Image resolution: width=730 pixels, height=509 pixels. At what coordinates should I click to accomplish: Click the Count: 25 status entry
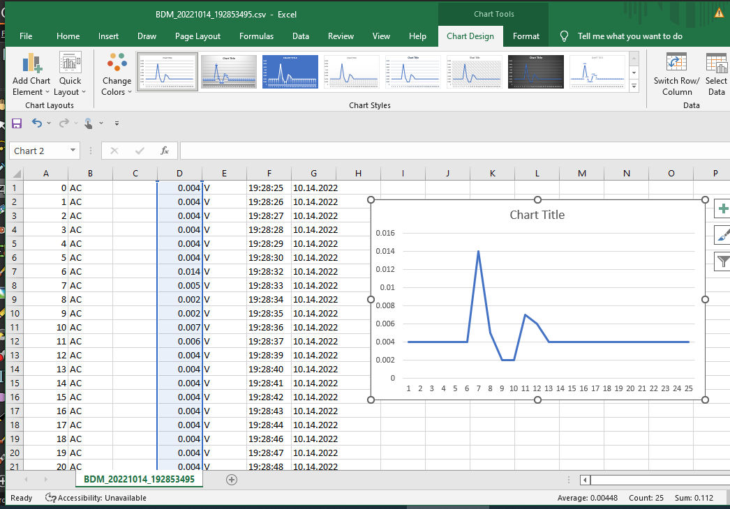pyautogui.click(x=646, y=498)
